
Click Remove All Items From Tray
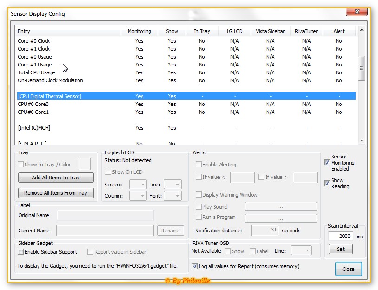pos(56,193)
